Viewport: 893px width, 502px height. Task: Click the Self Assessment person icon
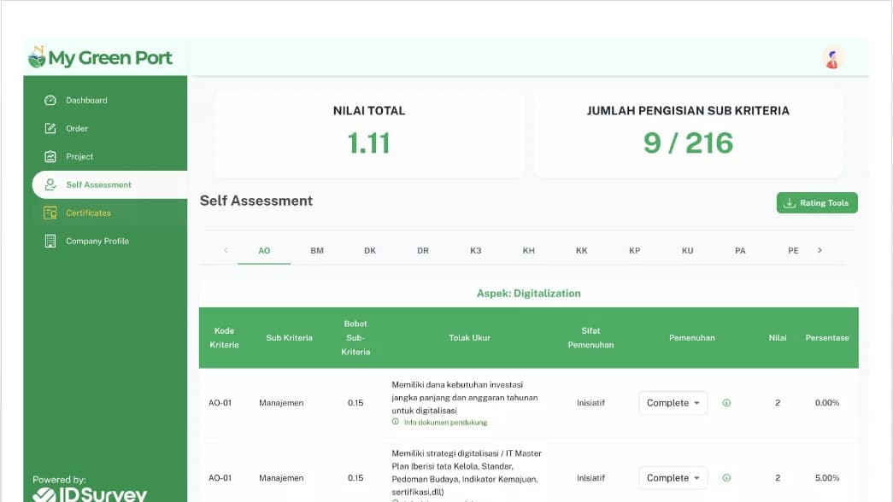coord(50,184)
